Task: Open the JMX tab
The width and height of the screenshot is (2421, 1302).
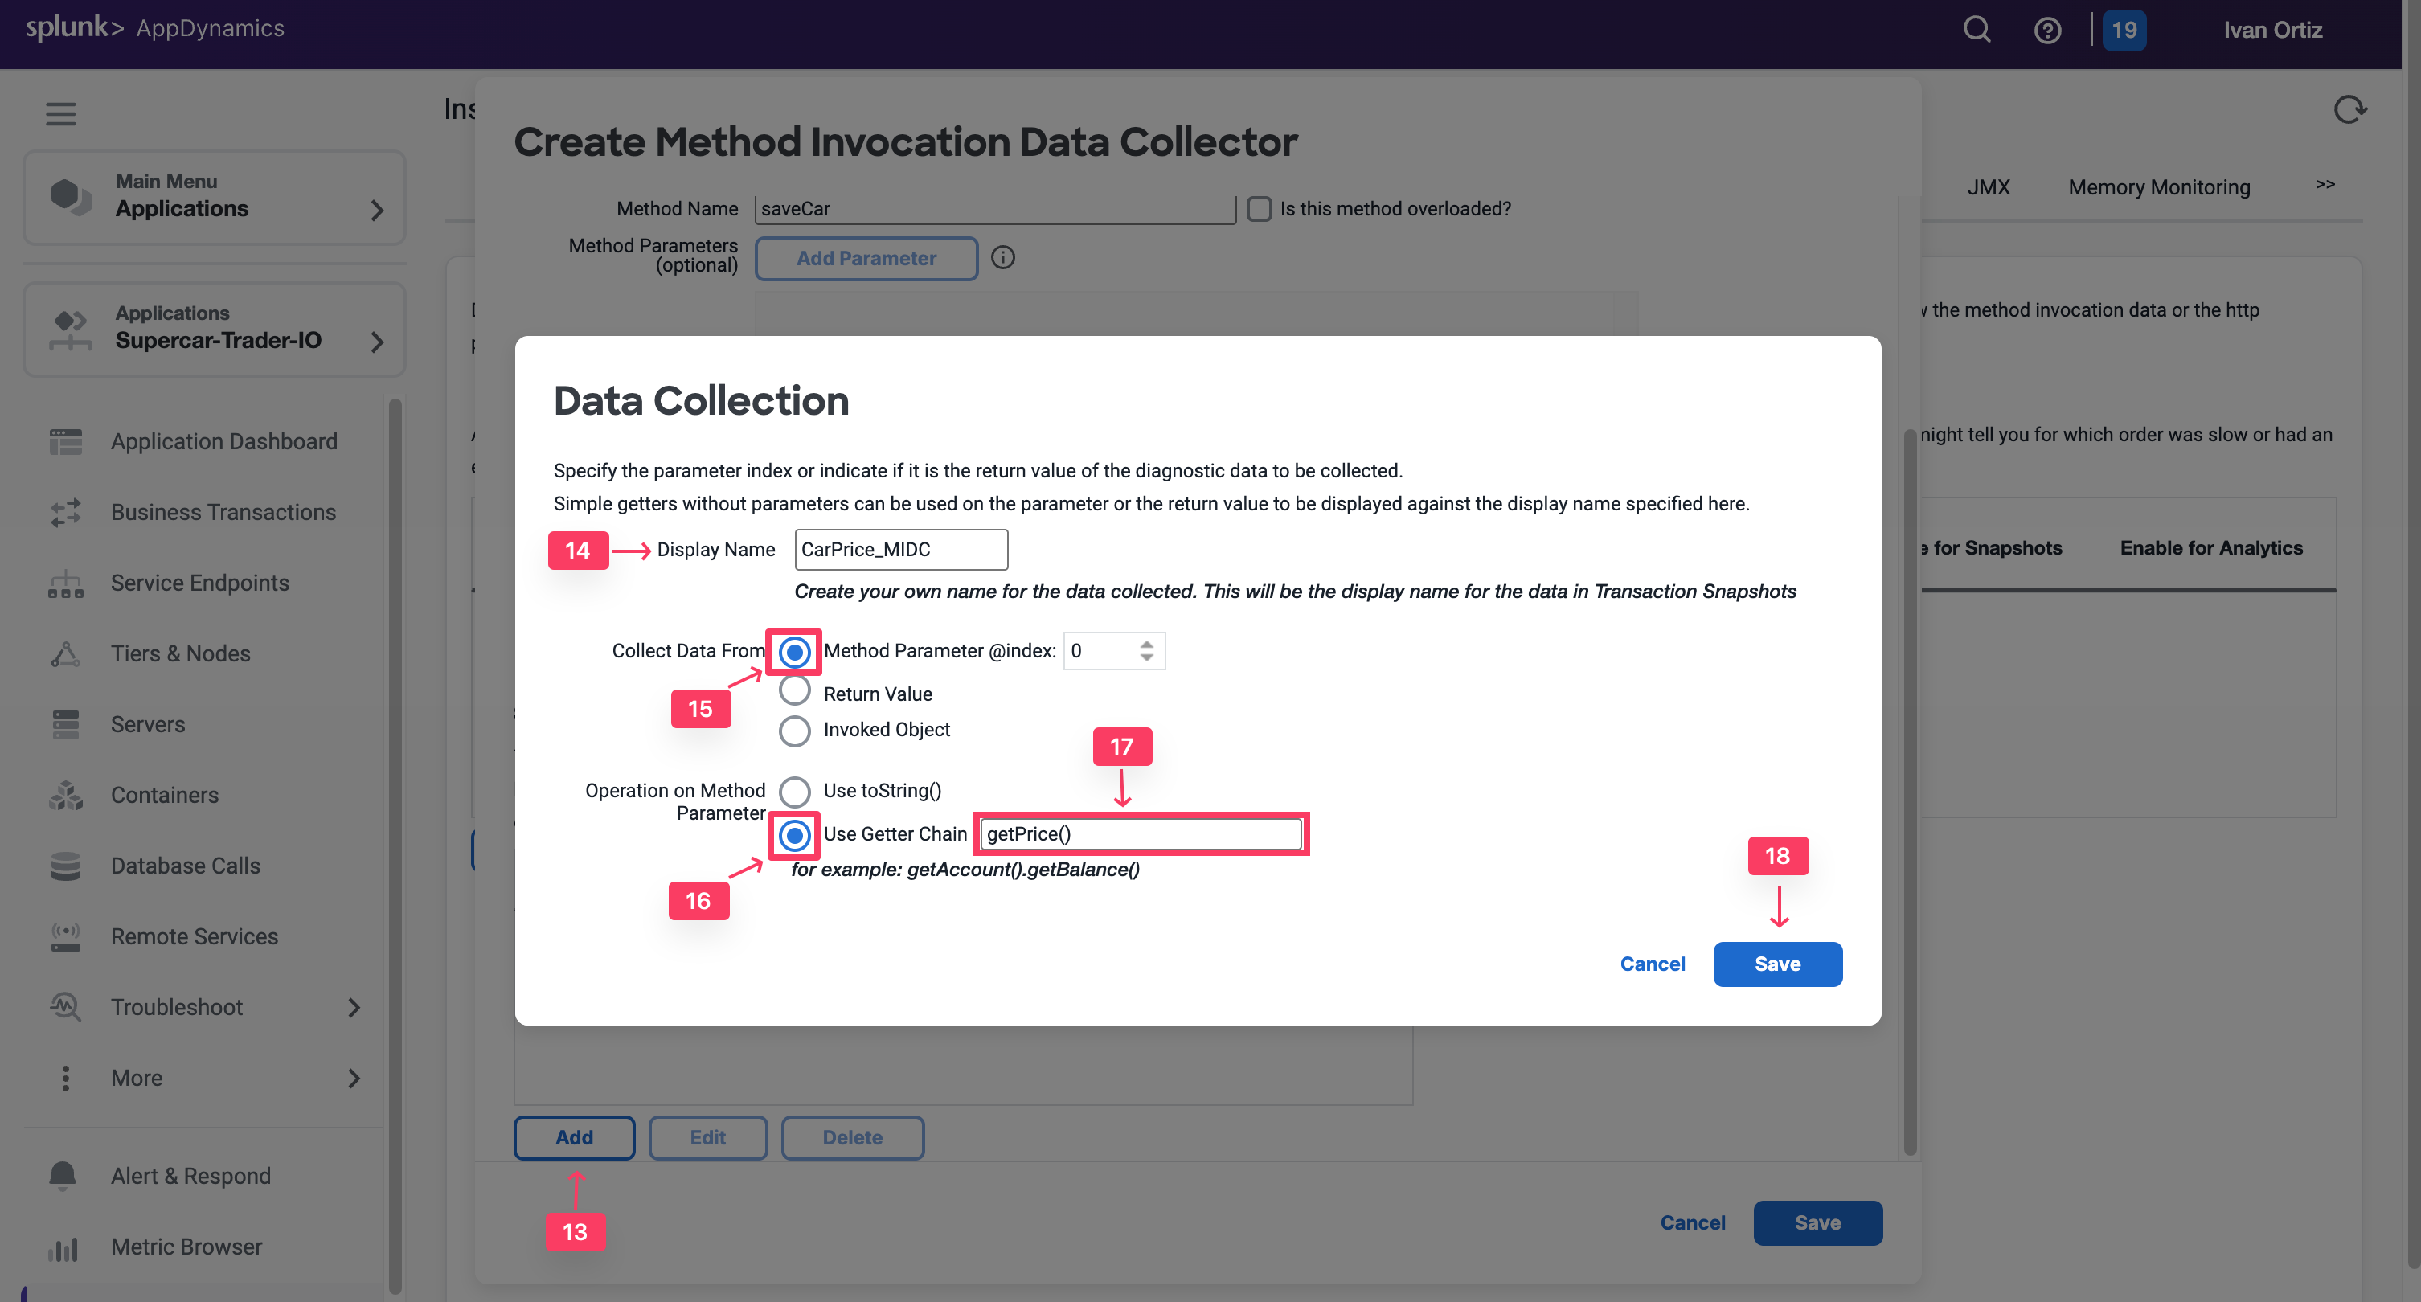Action: pyautogui.click(x=1989, y=187)
